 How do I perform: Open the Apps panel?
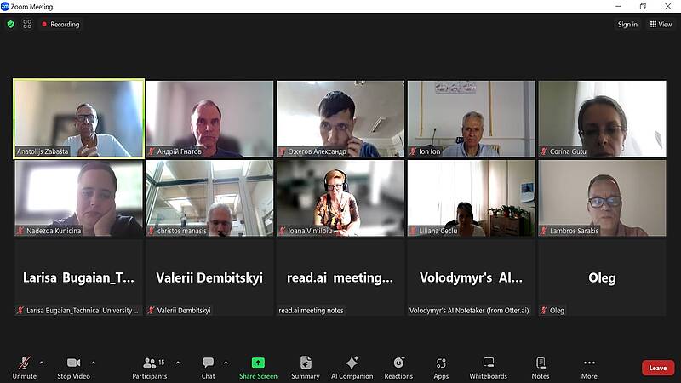click(441, 368)
